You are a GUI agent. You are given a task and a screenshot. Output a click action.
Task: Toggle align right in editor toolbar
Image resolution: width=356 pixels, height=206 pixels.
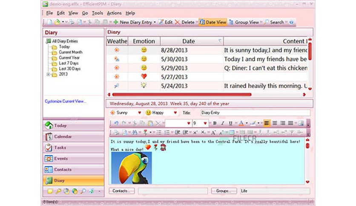click(x=283, y=123)
